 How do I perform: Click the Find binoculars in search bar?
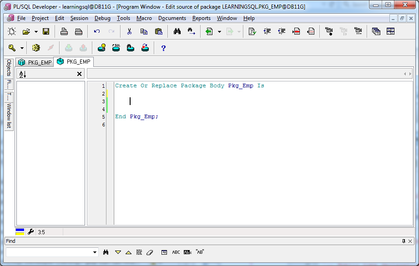pyautogui.click(x=106, y=252)
